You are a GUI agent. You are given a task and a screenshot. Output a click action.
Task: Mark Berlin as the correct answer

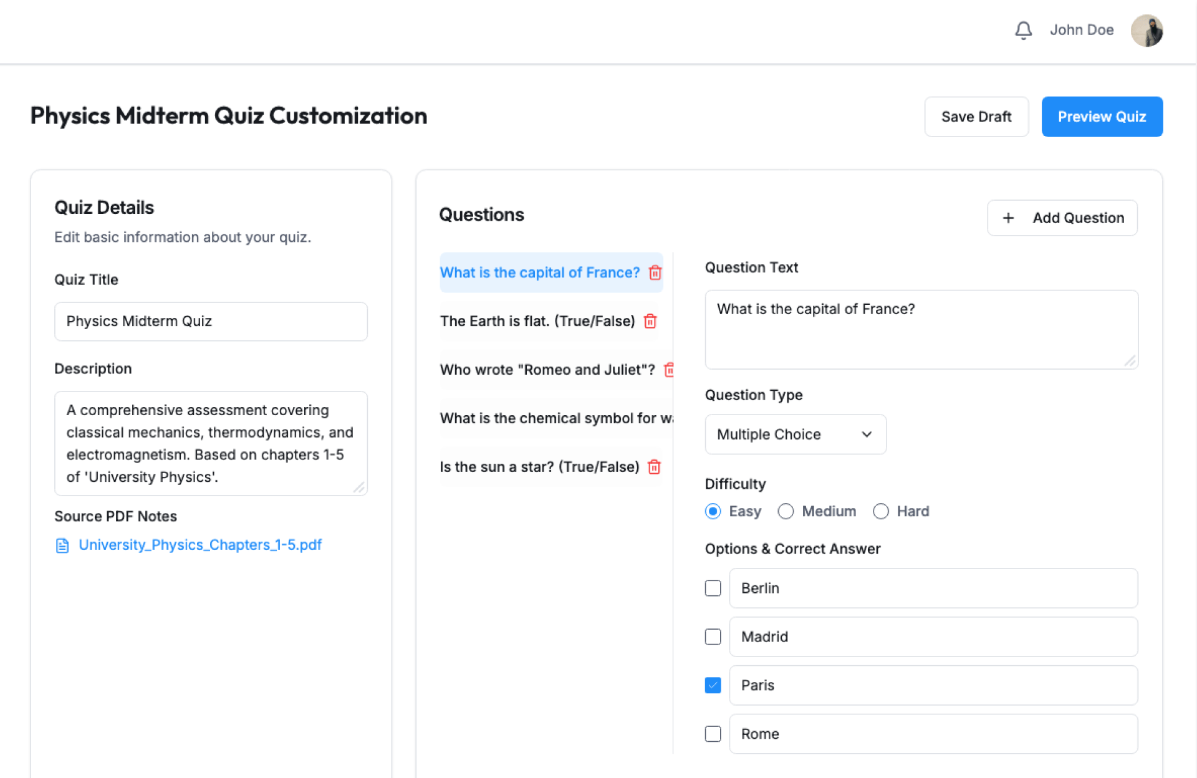click(713, 588)
